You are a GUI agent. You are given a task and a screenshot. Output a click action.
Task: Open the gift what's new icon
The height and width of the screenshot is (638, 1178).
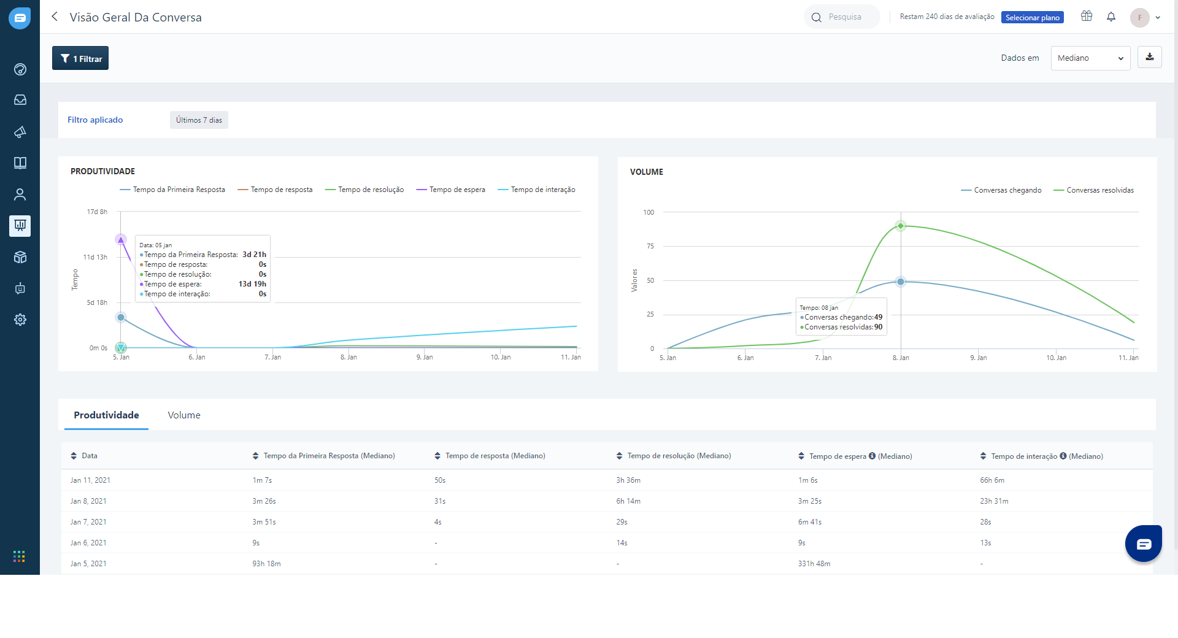pyautogui.click(x=1087, y=17)
